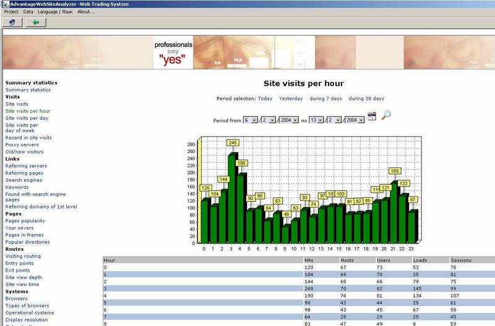Select Sessions value 107 in table
Image resolution: width=495 pixels, height=326 pixels.
click(x=455, y=296)
